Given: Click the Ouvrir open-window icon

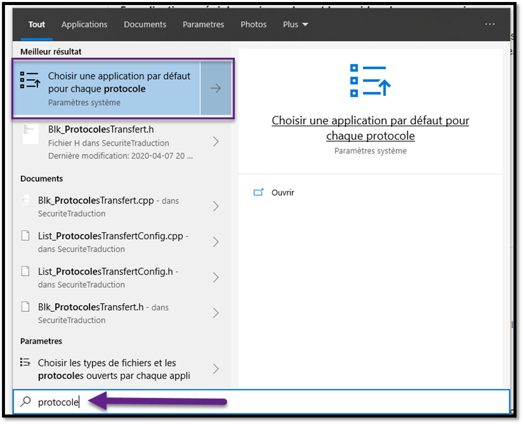Looking at the screenshot, I should 258,192.
